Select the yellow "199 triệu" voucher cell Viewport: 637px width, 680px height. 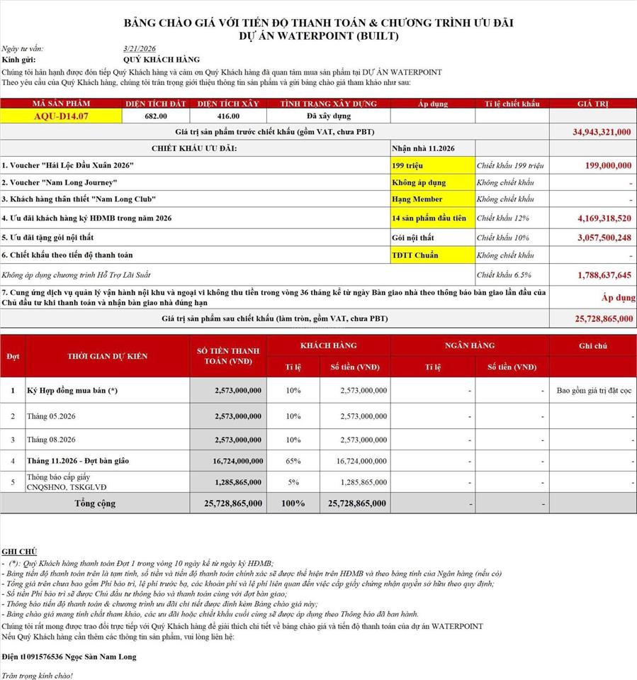click(x=432, y=165)
